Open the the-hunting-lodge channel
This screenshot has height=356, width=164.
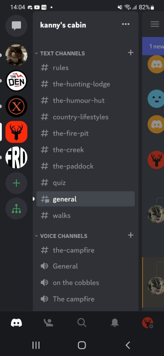pyautogui.click(x=86, y=84)
